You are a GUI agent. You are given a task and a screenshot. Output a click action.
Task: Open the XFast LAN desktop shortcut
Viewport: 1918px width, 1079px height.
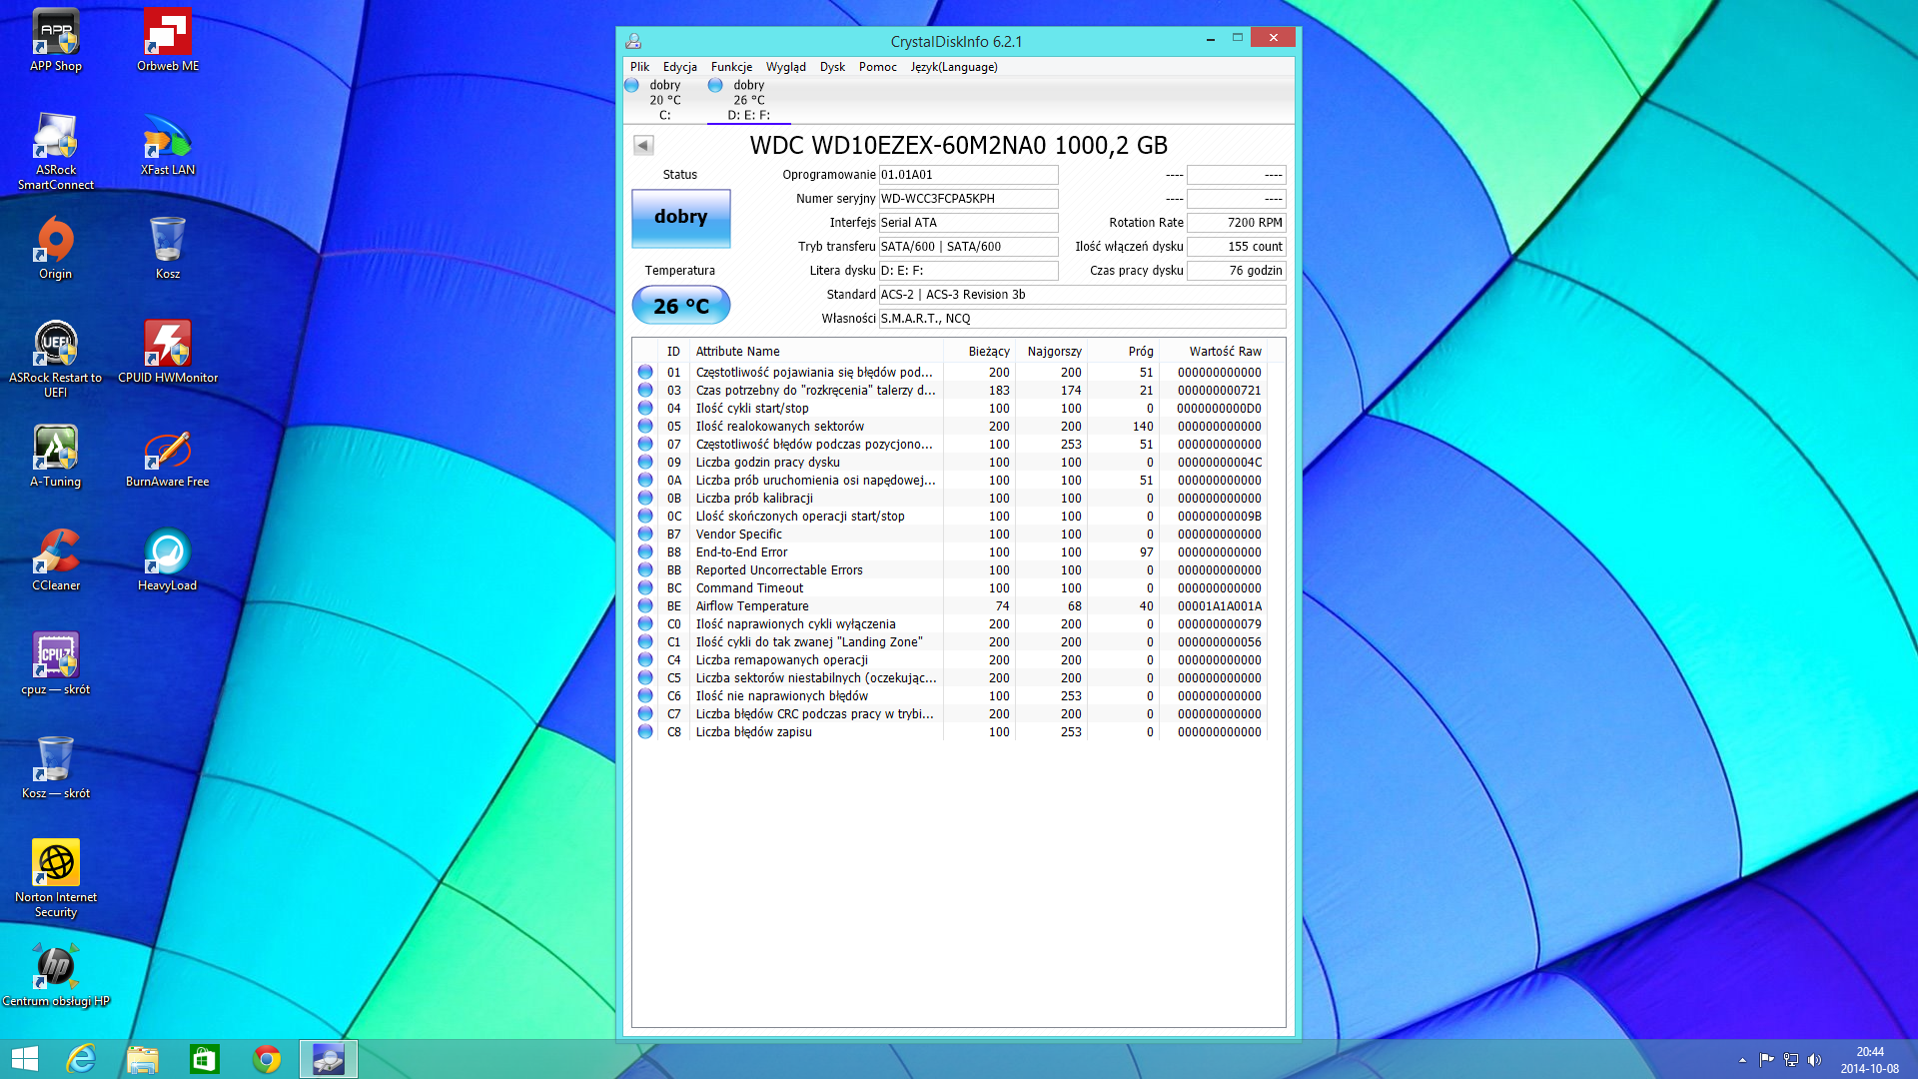(168, 144)
